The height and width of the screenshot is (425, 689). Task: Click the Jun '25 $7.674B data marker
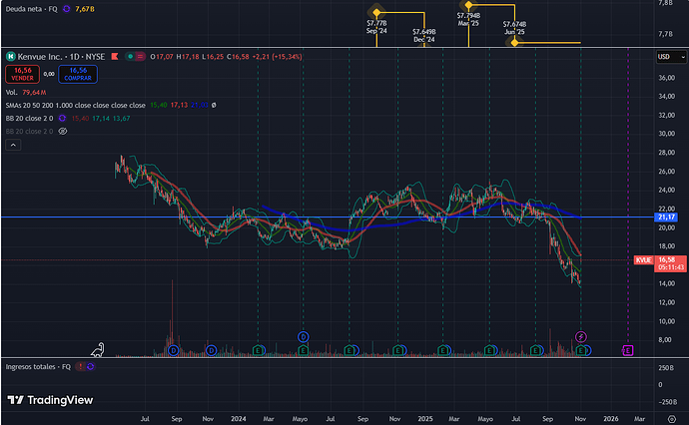pyautogui.click(x=515, y=43)
